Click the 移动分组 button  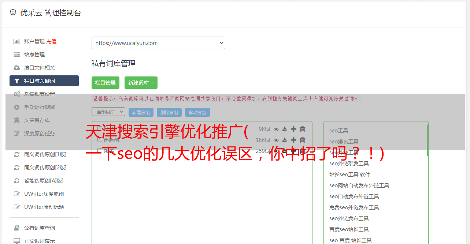click(197, 112)
